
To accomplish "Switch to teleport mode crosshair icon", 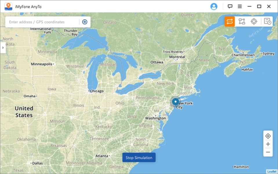I will [x=254, y=21].
